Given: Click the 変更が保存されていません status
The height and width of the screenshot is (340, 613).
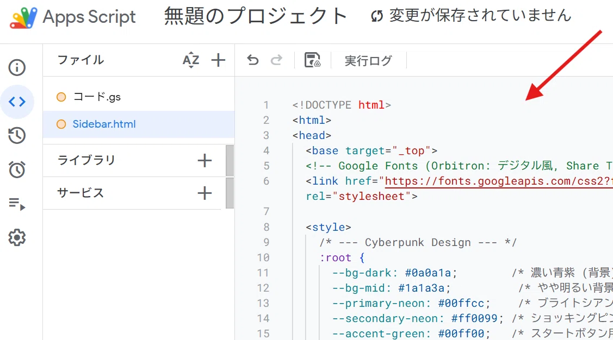Looking at the screenshot, I should [471, 16].
